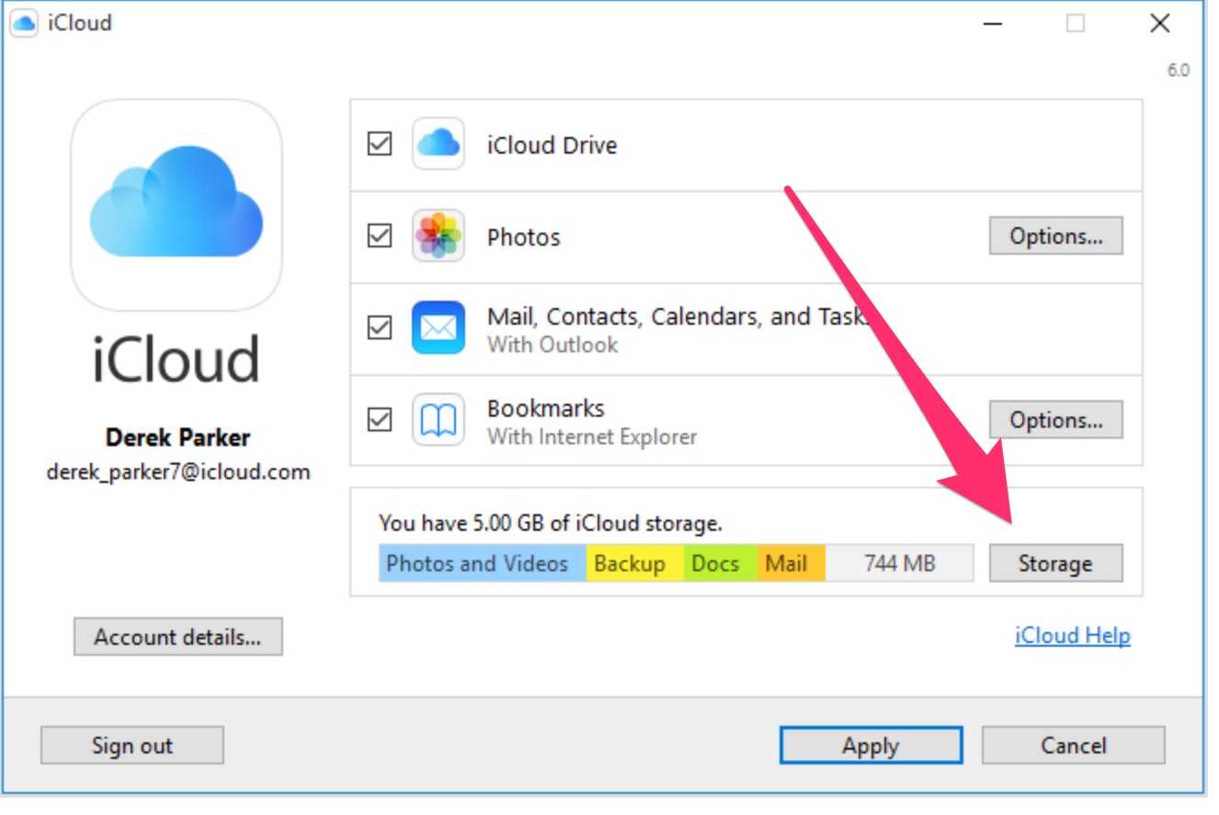Click the version number 6.0
The image size is (1219, 815).
1179,71
